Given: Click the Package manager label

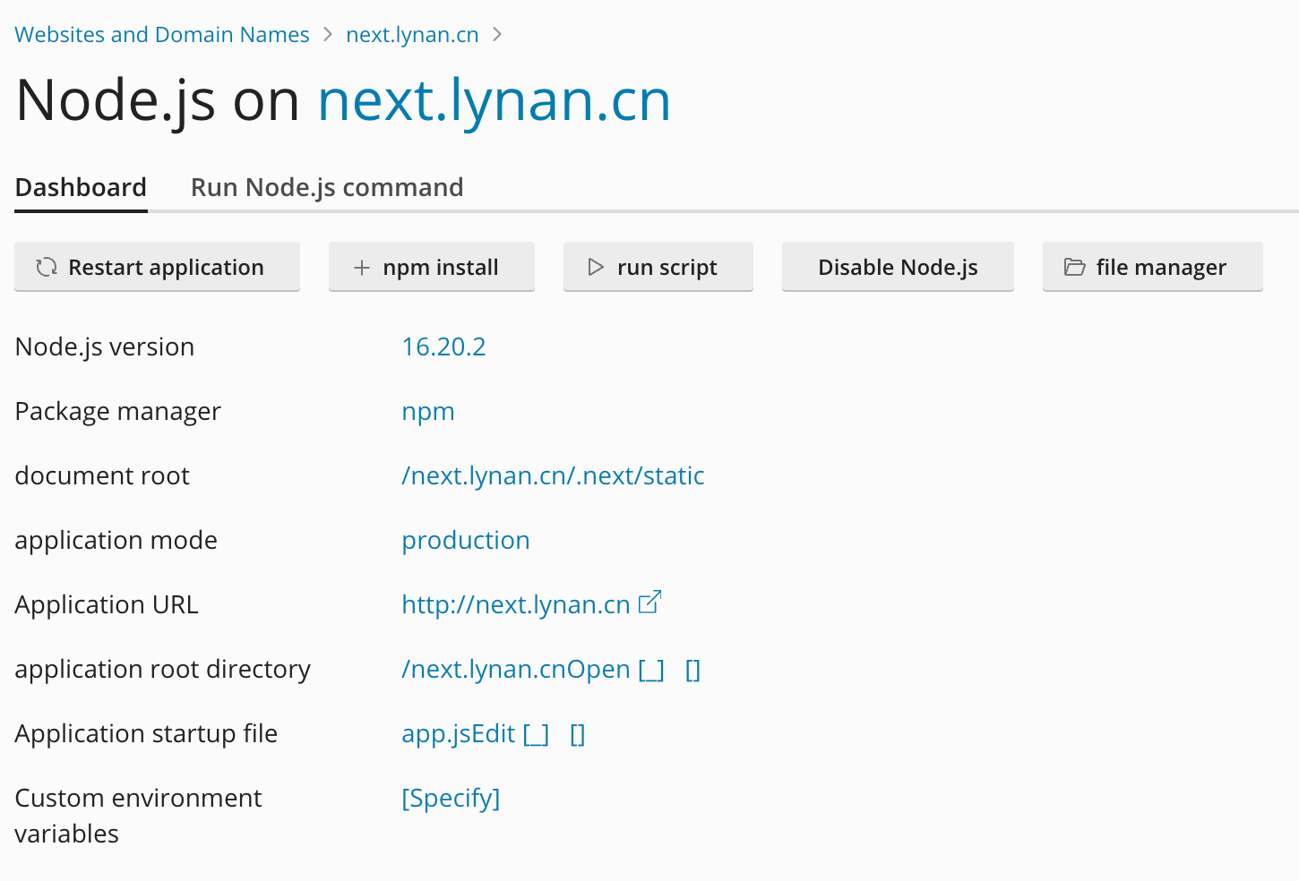Looking at the screenshot, I should pos(118,412).
